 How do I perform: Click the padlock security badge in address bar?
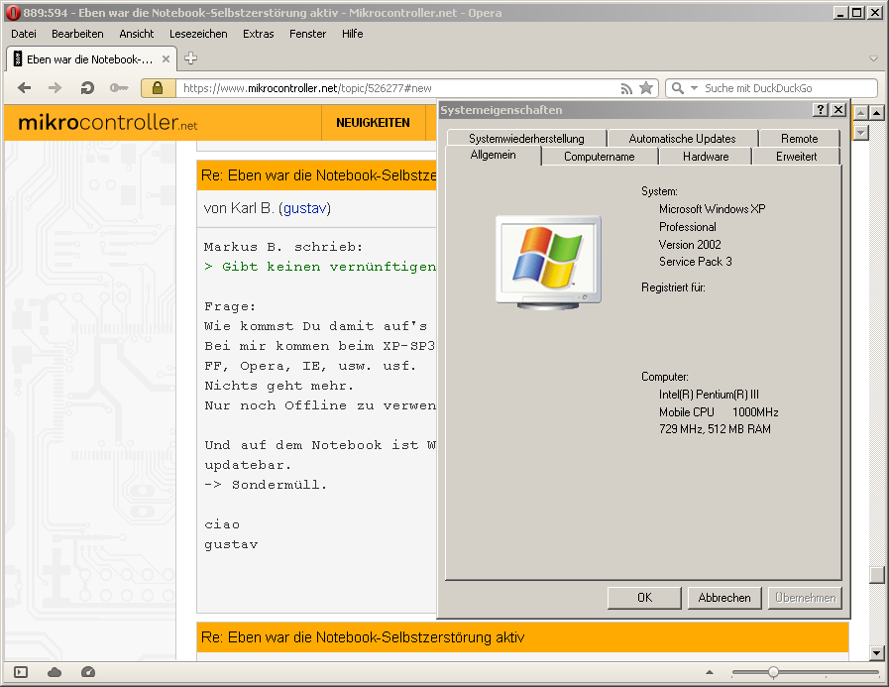tap(158, 88)
